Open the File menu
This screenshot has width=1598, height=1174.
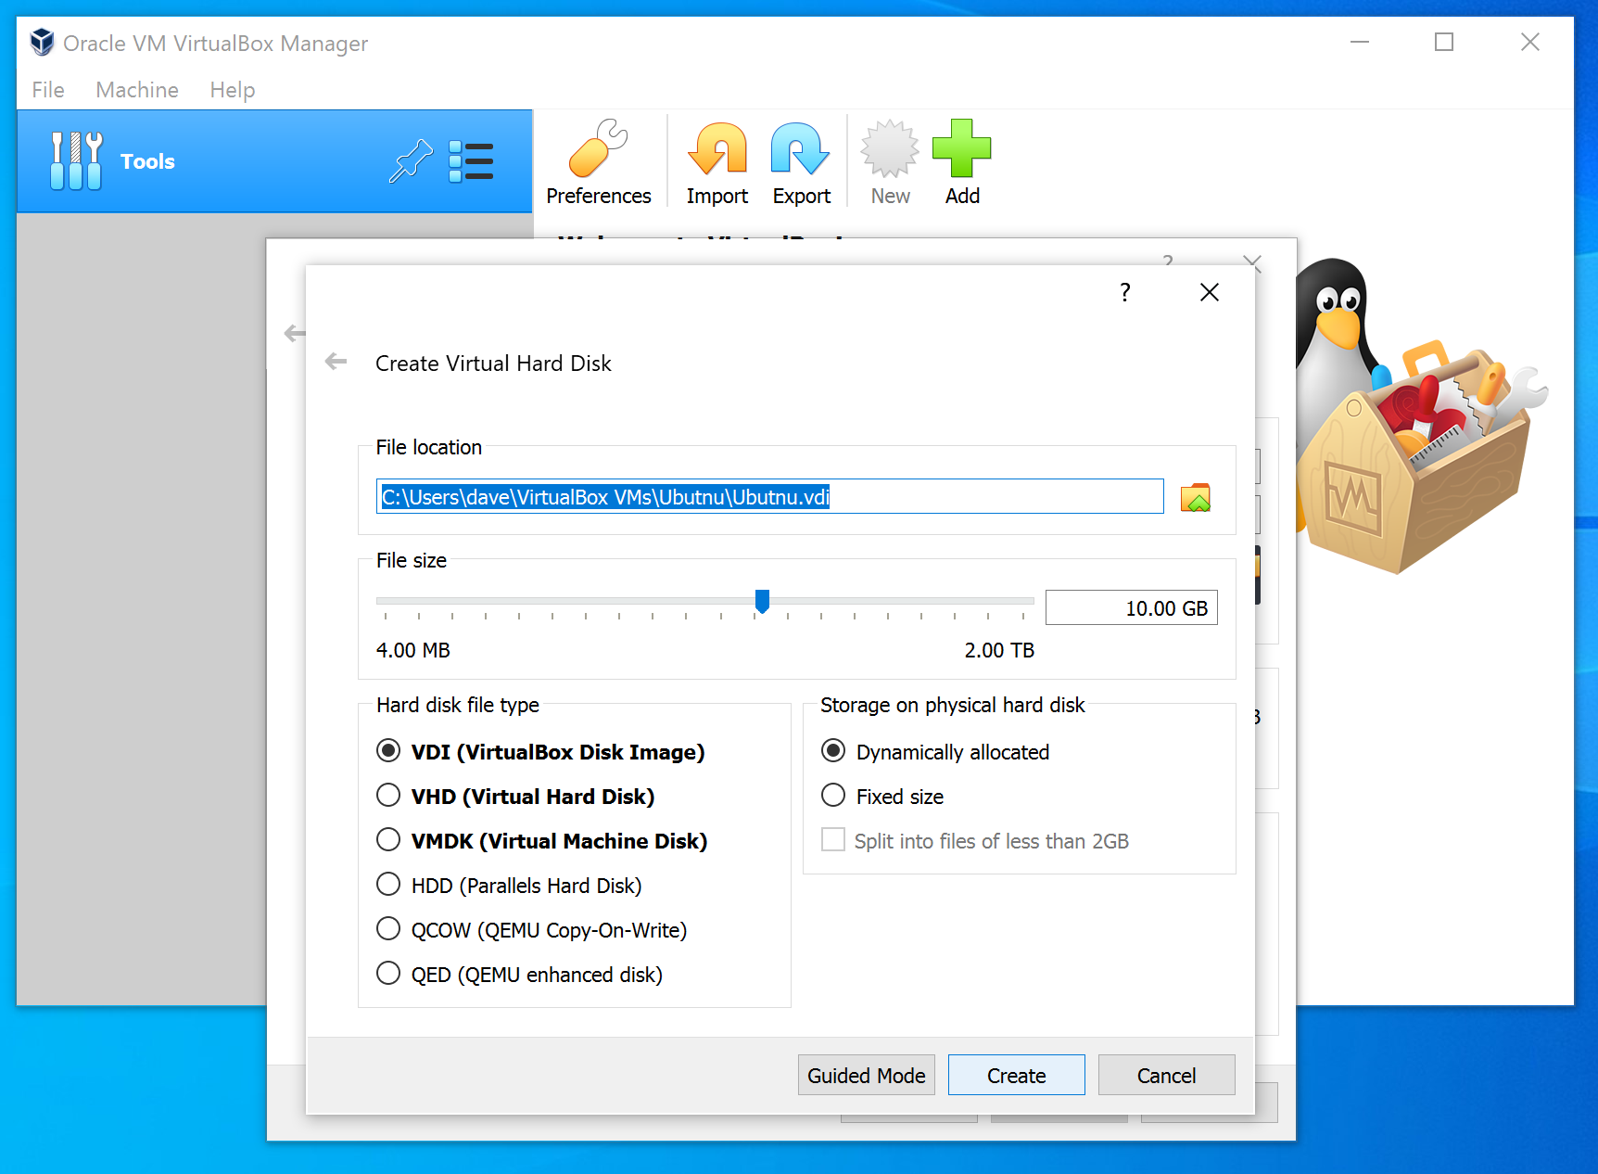[x=48, y=90]
